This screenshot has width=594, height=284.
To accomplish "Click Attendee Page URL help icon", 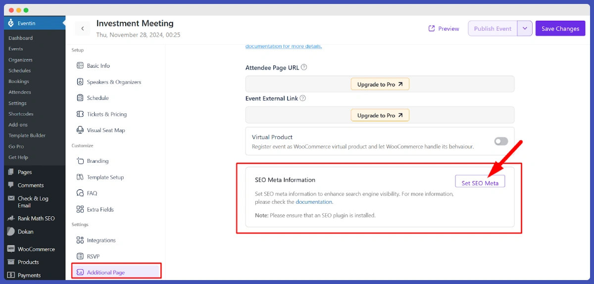I will click(304, 67).
